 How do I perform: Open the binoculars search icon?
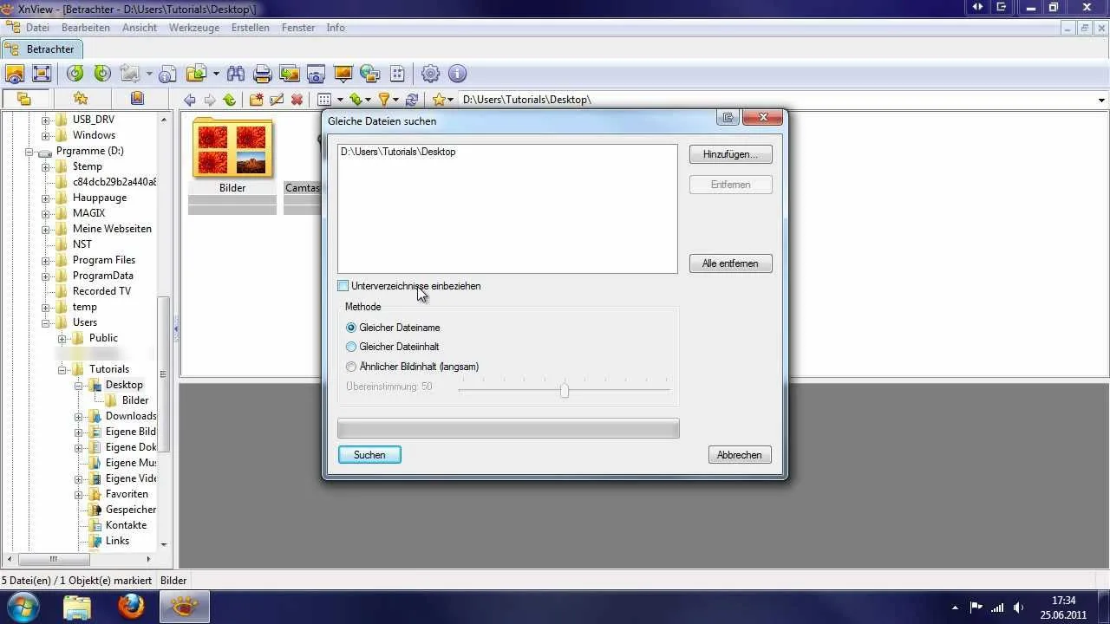coord(236,74)
